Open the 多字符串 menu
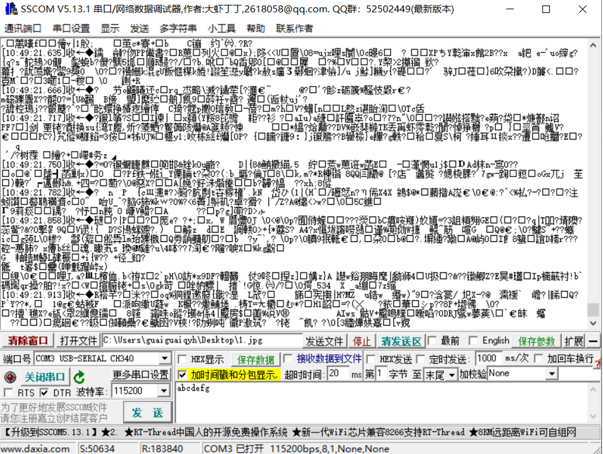Viewport: 603px width, 454px height. (x=178, y=28)
